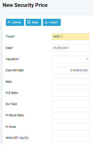Click the New Security Price heading
Image resolution: width=93 pixels, height=145 pixels.
(25, 5)
